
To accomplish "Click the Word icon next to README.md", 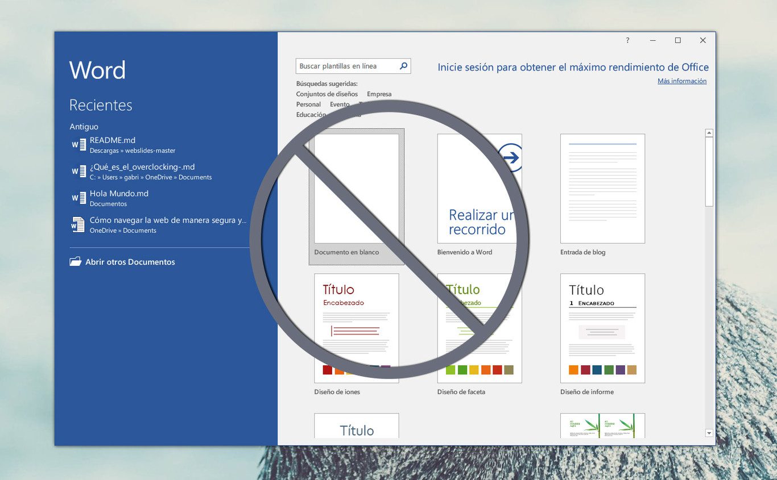I will click(x=78, y=145).
